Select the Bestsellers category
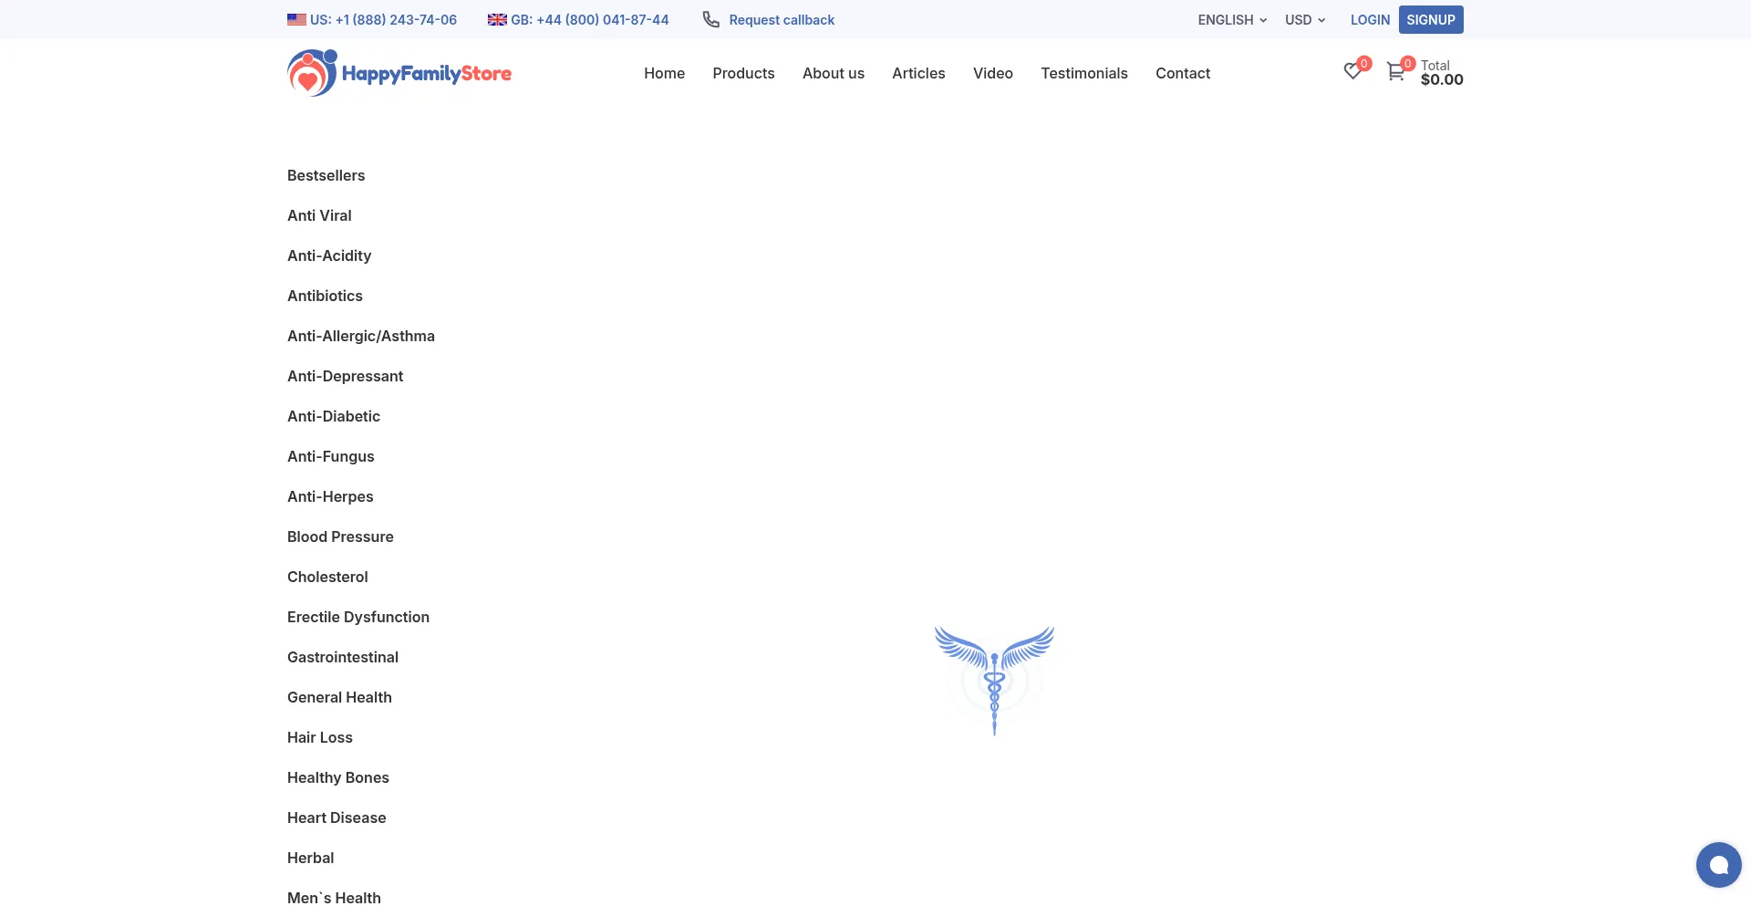 click(x=326, y=175)
